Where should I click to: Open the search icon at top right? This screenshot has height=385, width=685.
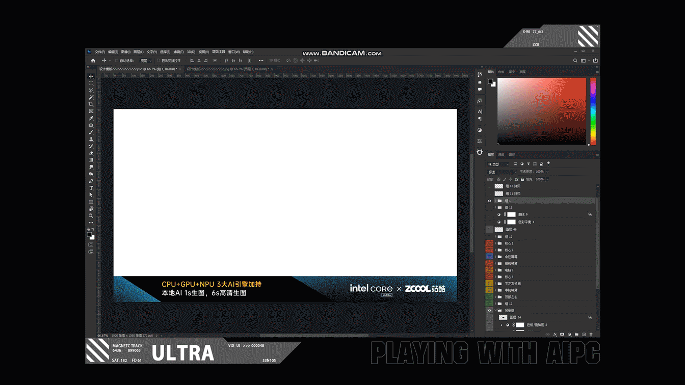575,61
